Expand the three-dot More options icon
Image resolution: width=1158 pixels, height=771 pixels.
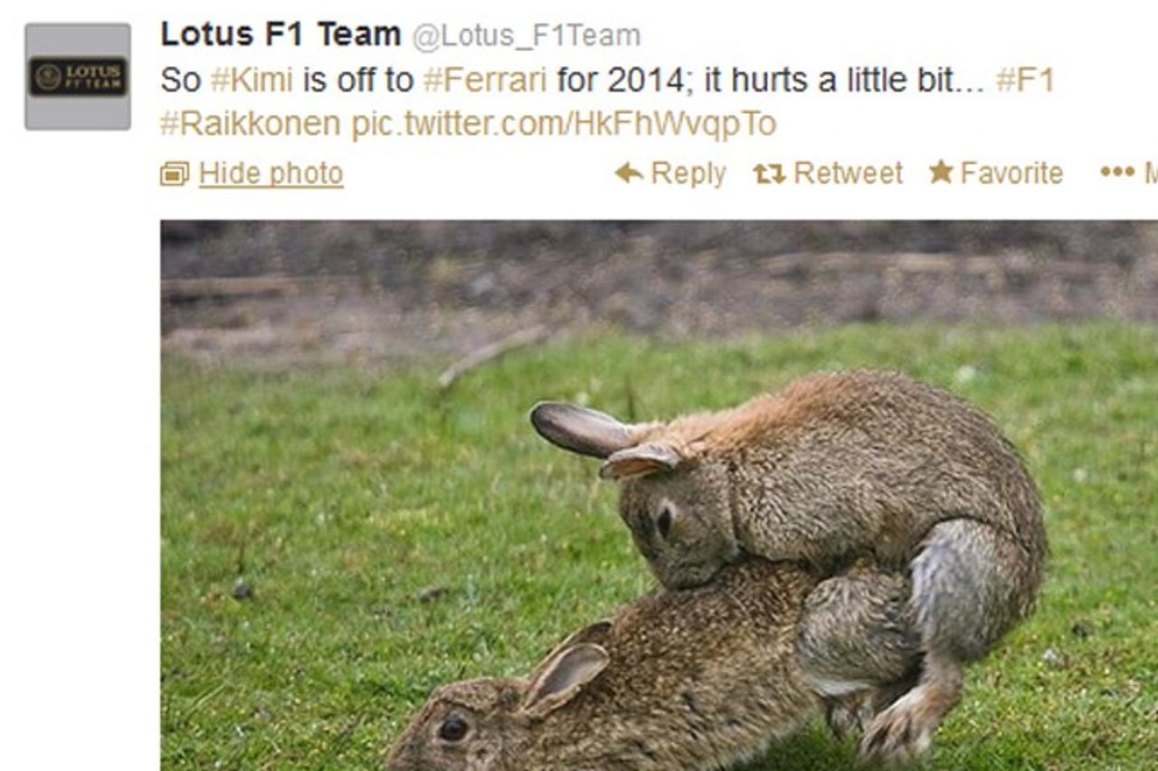coord(1117,172)
